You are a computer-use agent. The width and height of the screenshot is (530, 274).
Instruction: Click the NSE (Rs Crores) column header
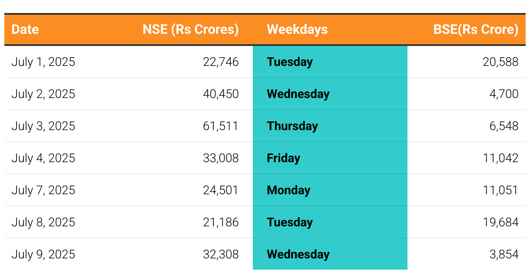pos(191,29)
